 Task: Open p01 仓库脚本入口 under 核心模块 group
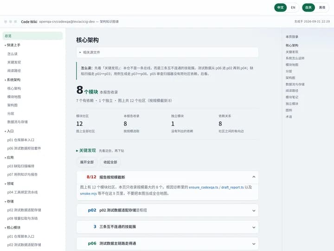tap(21, 237)
